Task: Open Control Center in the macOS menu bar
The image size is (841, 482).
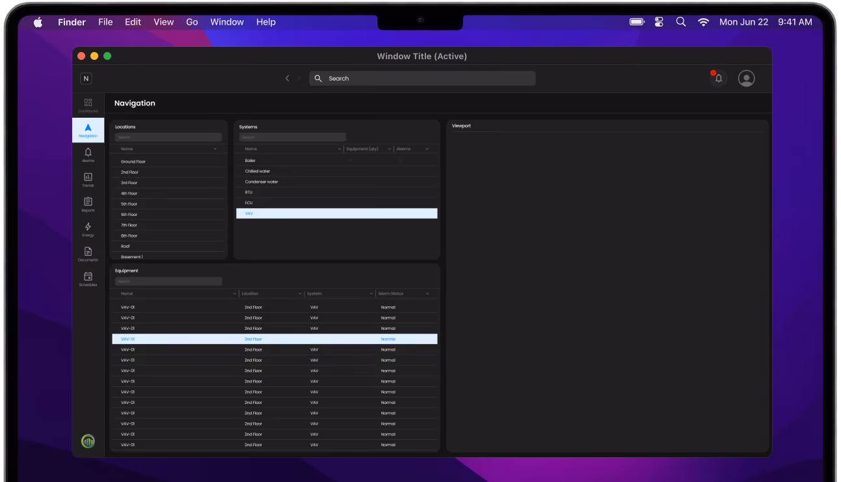Action: tap(659, 21)
